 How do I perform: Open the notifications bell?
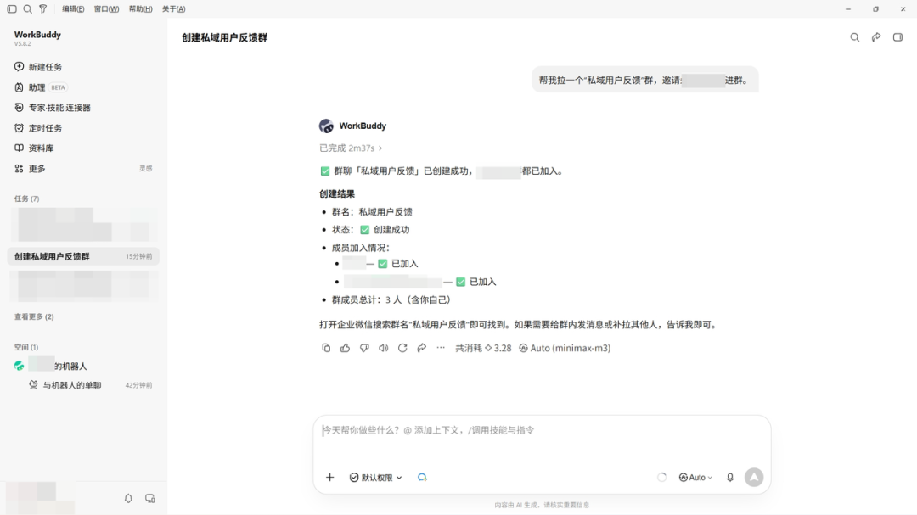129,499
